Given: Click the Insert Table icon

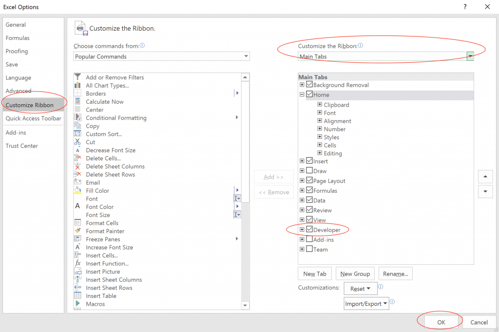Looking at the screenshot, I should tap(77, 295).
